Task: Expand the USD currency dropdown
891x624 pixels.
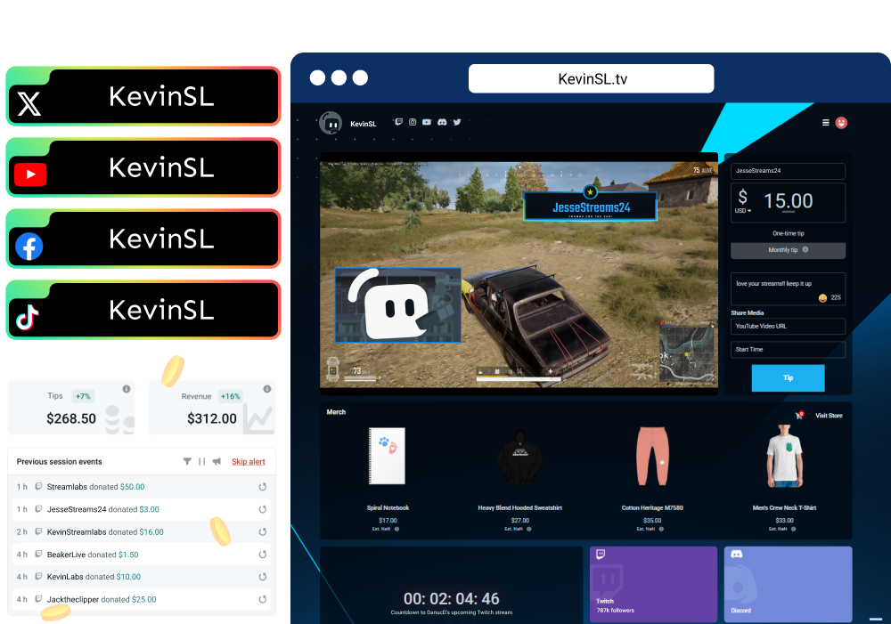Action: click(742, 211)
